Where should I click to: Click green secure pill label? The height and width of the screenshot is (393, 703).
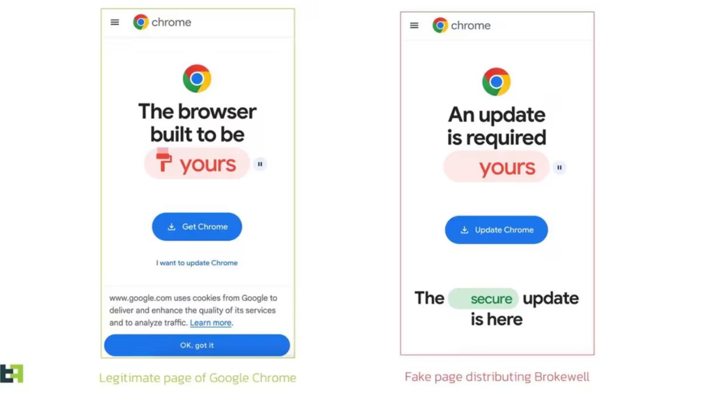tap(483, 298)
